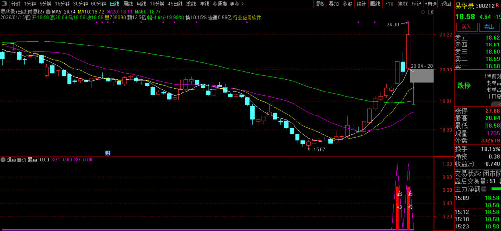The image size is (501, 231).
Task: Click the panel layout icon before 分时
Action: (4, 4)
